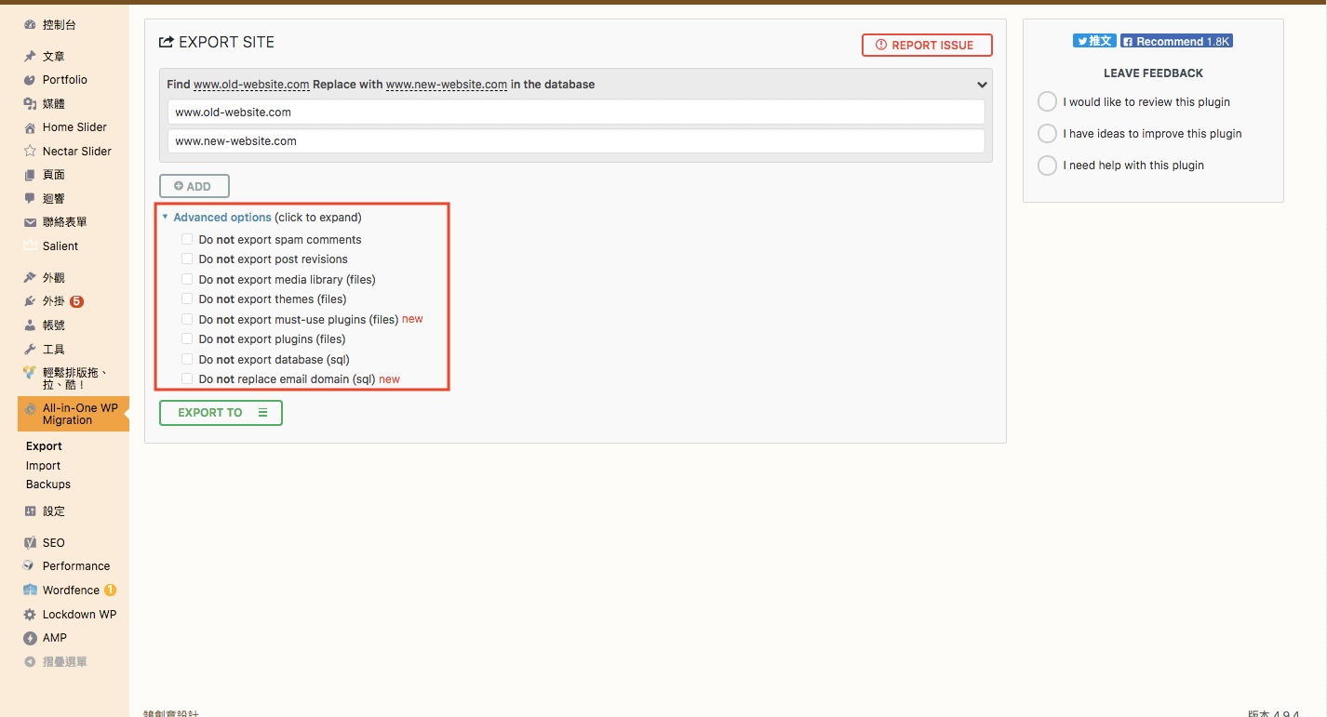Viewport: 1327px width, 717px height.
Task: Open the Performance menu label
Action: (x=76, y=566)
